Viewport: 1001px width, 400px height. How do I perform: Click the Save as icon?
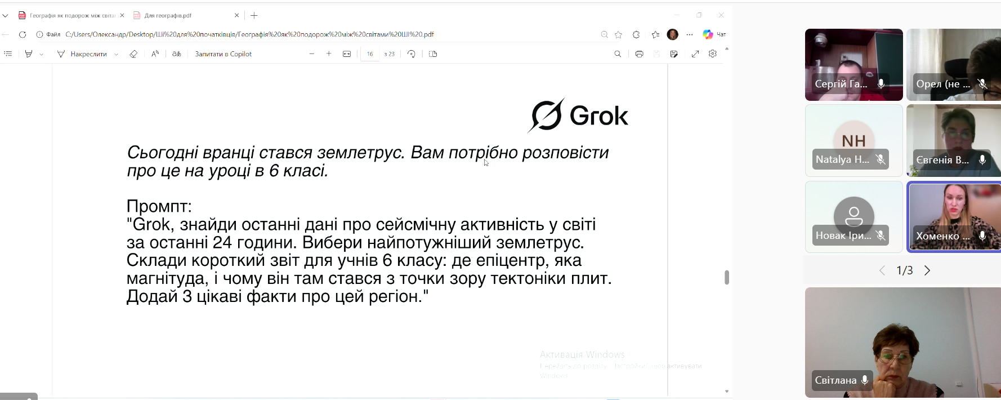(674, 54)
